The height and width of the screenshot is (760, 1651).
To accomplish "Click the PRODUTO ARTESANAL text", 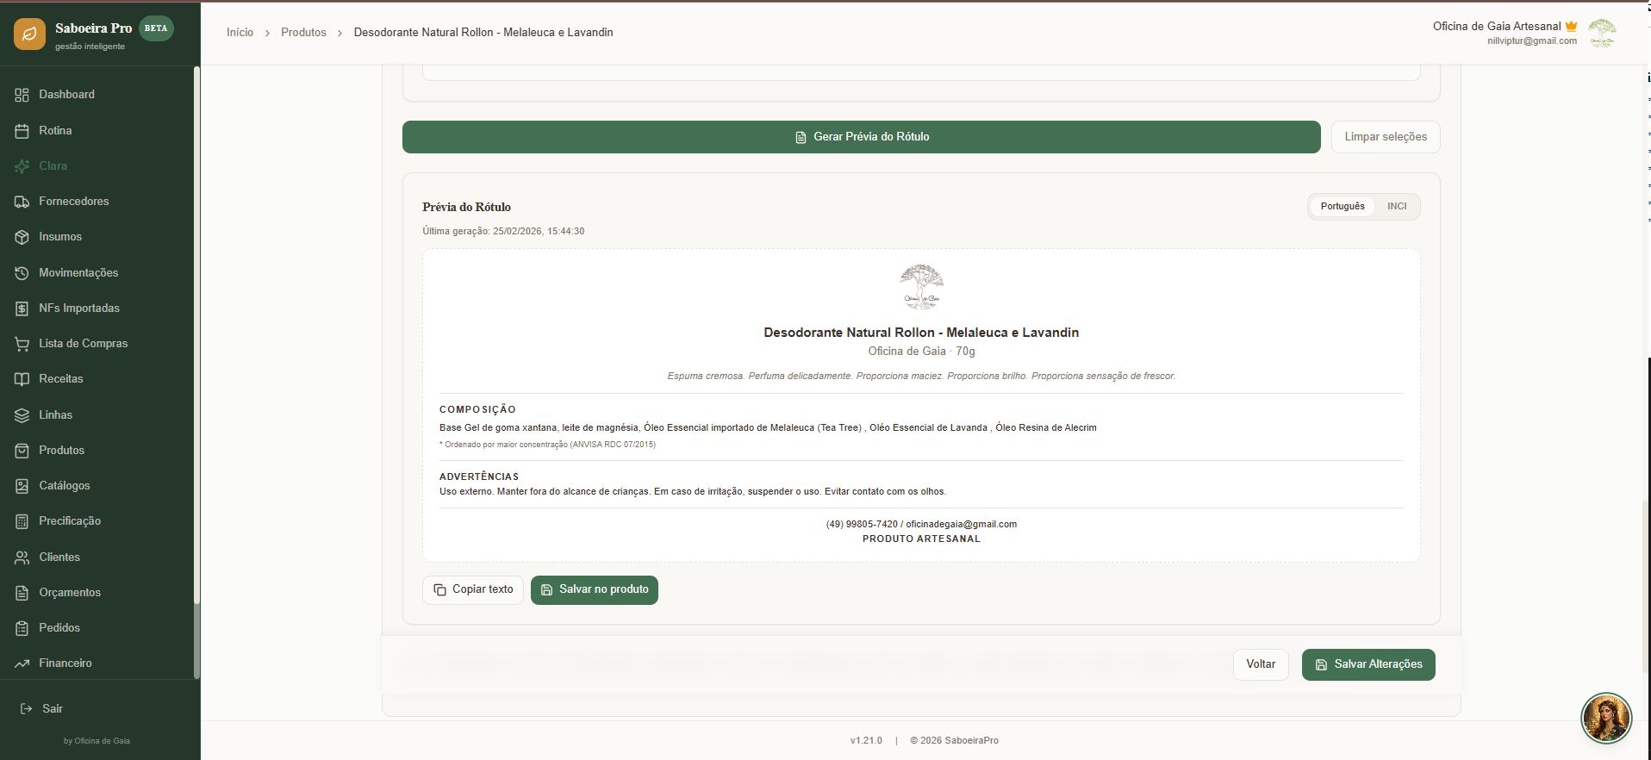I will click(x=921, y=539).
